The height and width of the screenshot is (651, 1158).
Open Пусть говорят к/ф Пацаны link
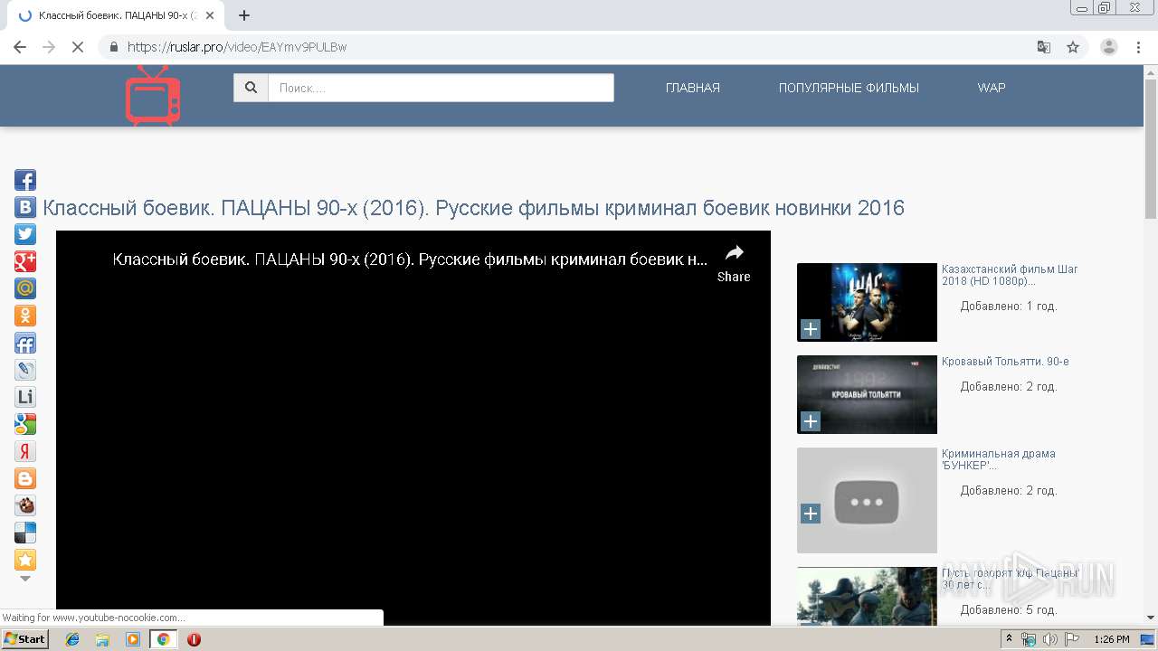[x=1011, y=579]
